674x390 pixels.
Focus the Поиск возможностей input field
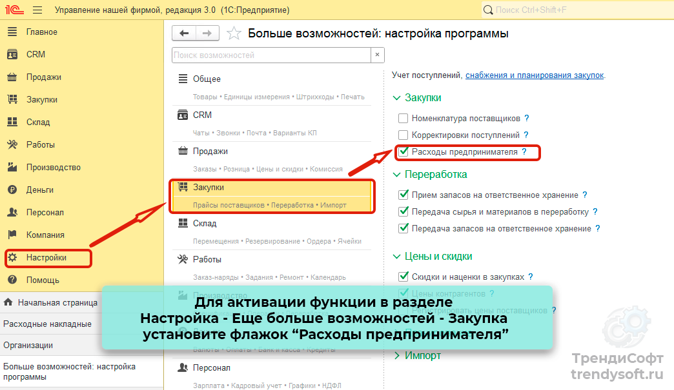[x=271, y=55]
